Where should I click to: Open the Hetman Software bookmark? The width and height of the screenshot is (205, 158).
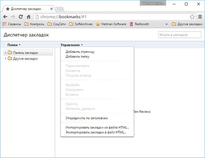pyautogui.click(x=111, y=24)
